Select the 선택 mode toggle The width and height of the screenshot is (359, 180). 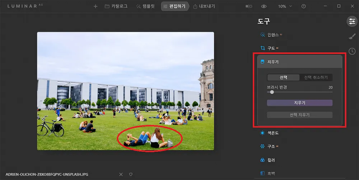284,78
